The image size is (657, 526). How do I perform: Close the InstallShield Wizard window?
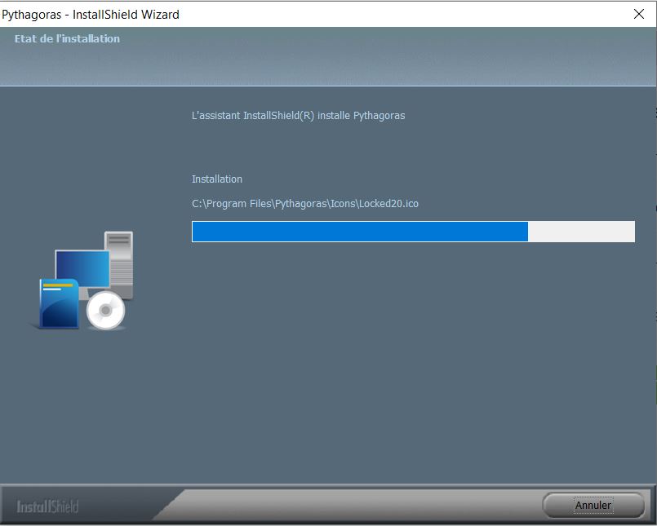tap(639, 14)
